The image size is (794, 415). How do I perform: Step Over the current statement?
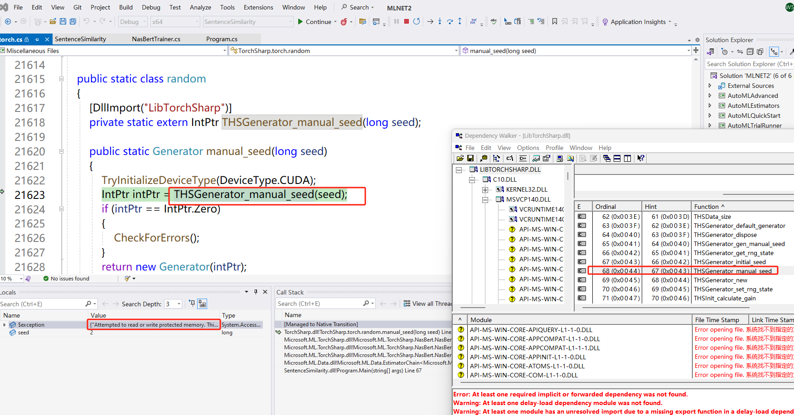[450, 21]
